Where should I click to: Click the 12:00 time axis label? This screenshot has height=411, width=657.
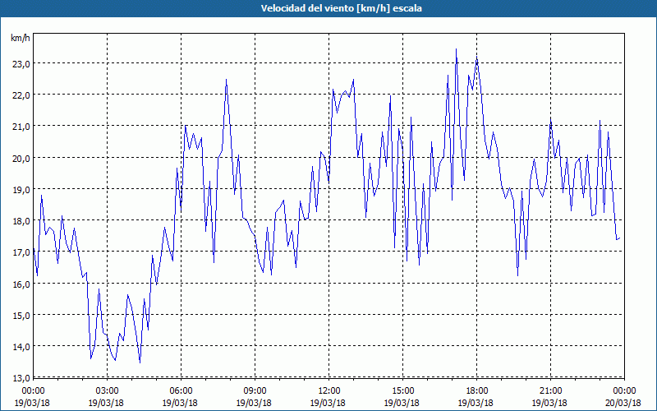329,391
